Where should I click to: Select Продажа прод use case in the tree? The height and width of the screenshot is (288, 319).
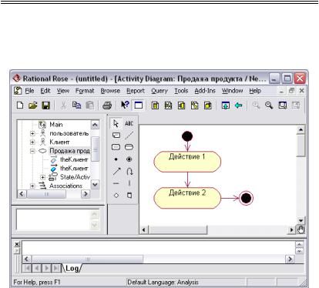[x=69, y=151]
